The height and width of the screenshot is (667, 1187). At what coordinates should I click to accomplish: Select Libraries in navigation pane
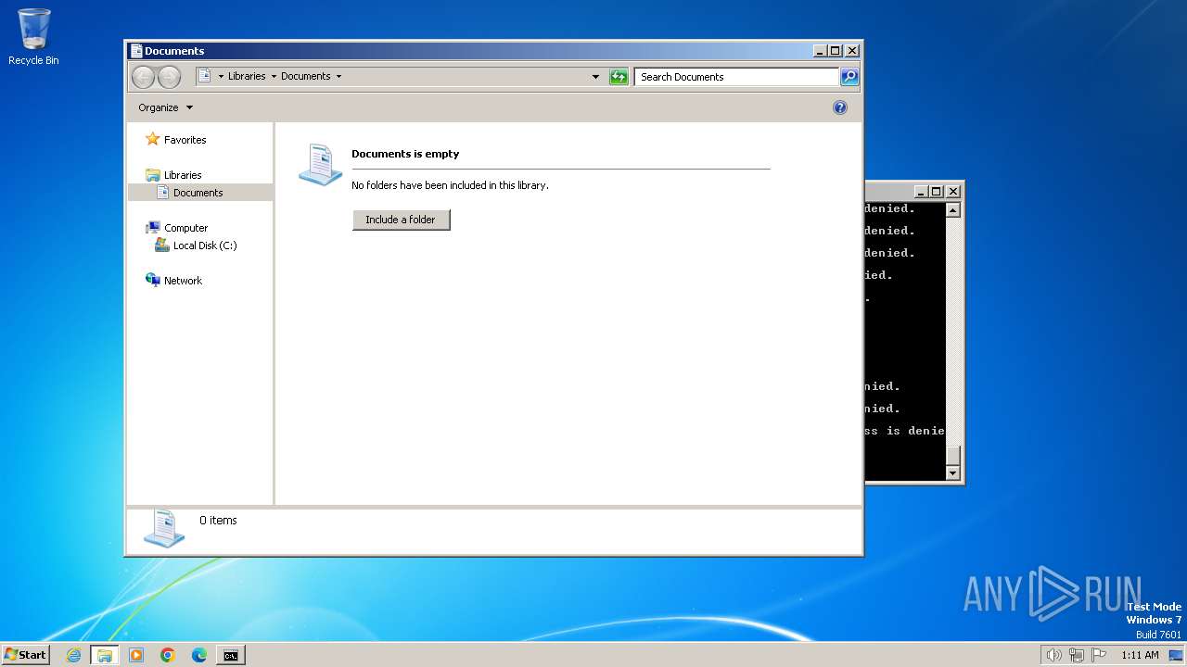[183, 175]
